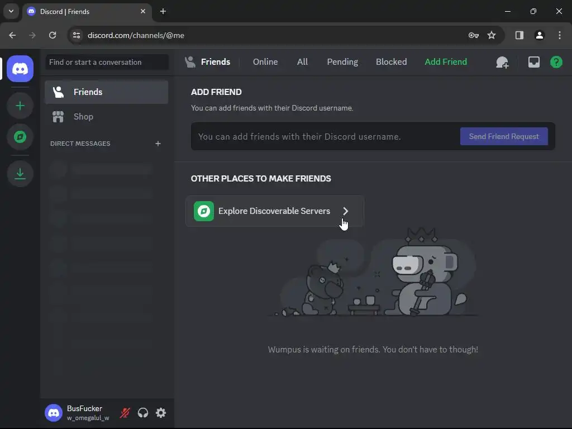
Task: Click the Send Friend Request button
Action: pos(504,136)
